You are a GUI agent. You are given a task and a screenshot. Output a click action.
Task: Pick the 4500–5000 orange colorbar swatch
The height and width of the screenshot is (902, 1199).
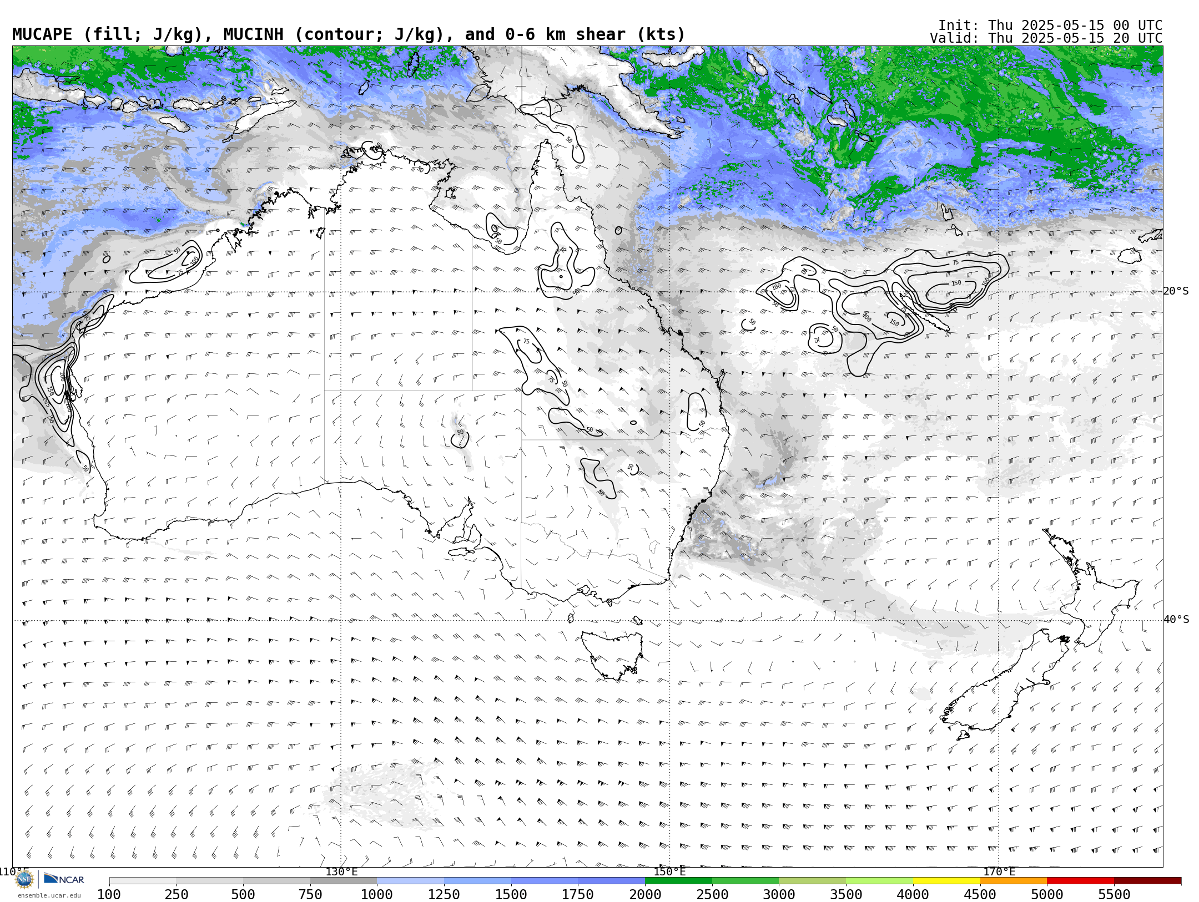[1014, 881]
